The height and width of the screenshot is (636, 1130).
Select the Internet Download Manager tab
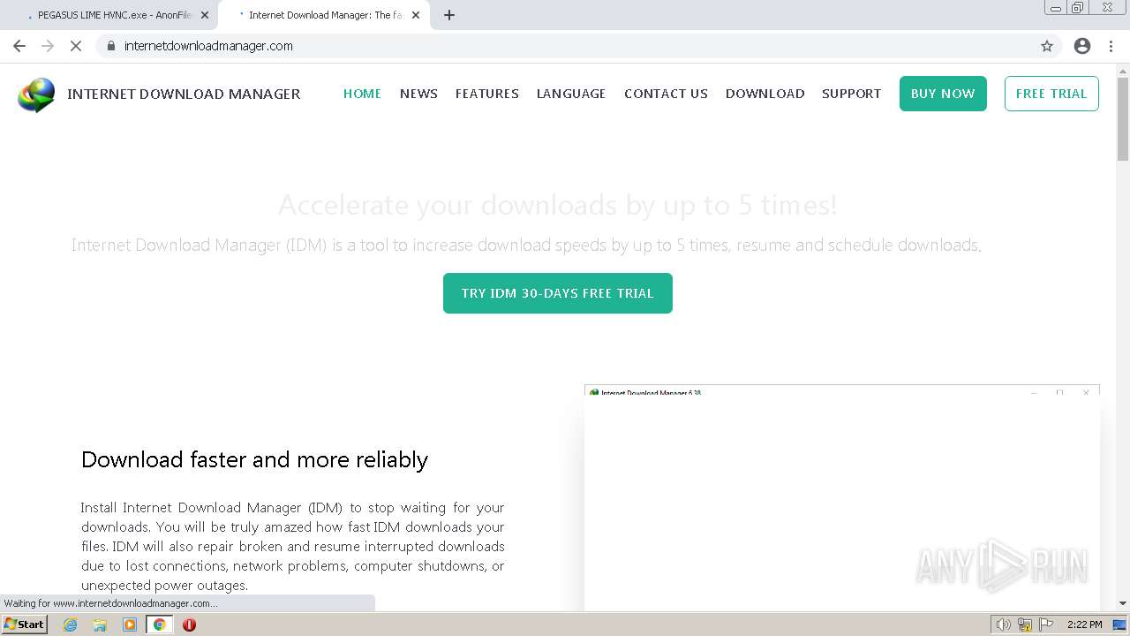[x=323, y=15]
